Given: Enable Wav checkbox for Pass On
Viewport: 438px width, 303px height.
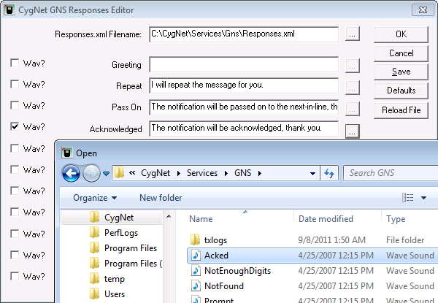Looking at the screenshot, I should point(15,105).
